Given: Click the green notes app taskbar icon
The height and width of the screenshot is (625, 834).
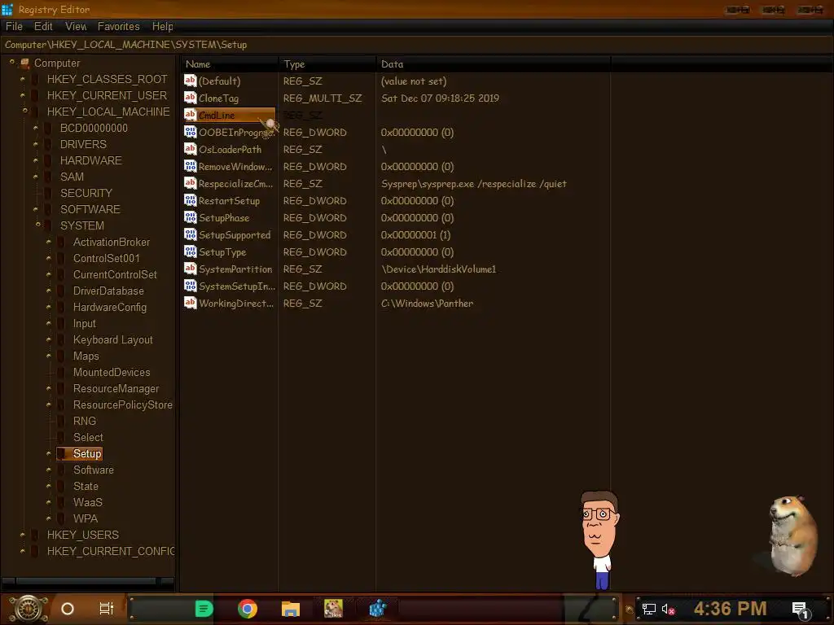Looking at the screenshot, I should [204, 609].
